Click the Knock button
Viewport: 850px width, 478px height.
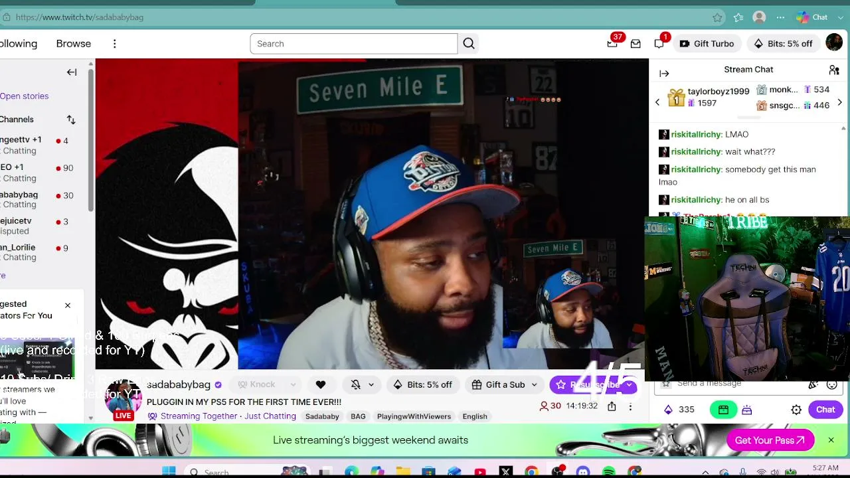264,384
